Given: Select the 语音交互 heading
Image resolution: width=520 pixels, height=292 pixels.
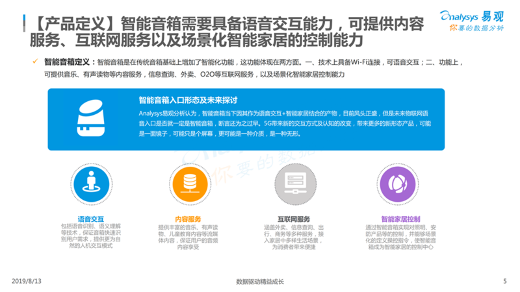Looking at the screenshot, I should coord(91,219).
